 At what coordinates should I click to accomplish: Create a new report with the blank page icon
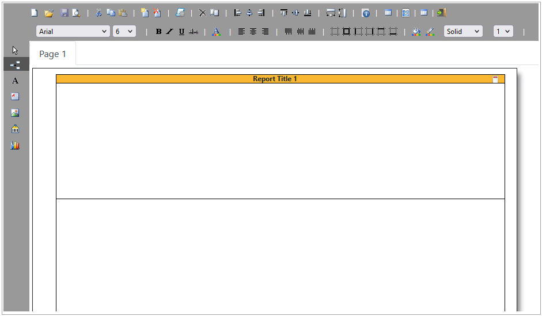[34, 13]
